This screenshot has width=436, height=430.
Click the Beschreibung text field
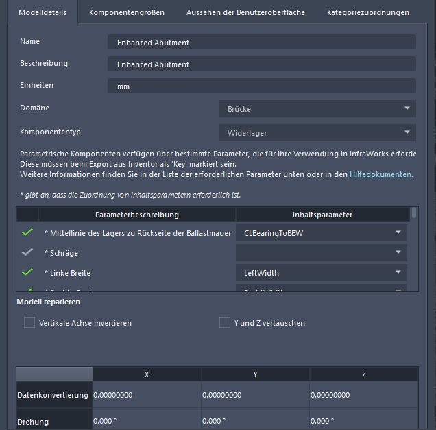261,64
